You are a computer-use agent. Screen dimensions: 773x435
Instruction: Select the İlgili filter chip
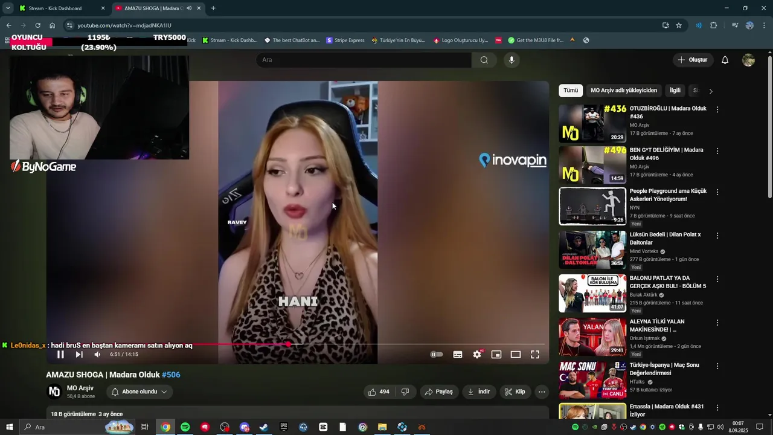675,91
